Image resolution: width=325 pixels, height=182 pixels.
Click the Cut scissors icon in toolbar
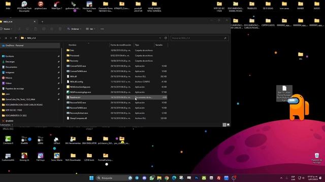point(19,29)
